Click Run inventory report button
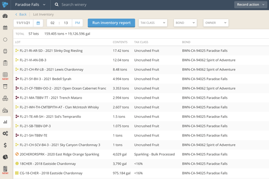The image size is (269, 179). point(111,23)
